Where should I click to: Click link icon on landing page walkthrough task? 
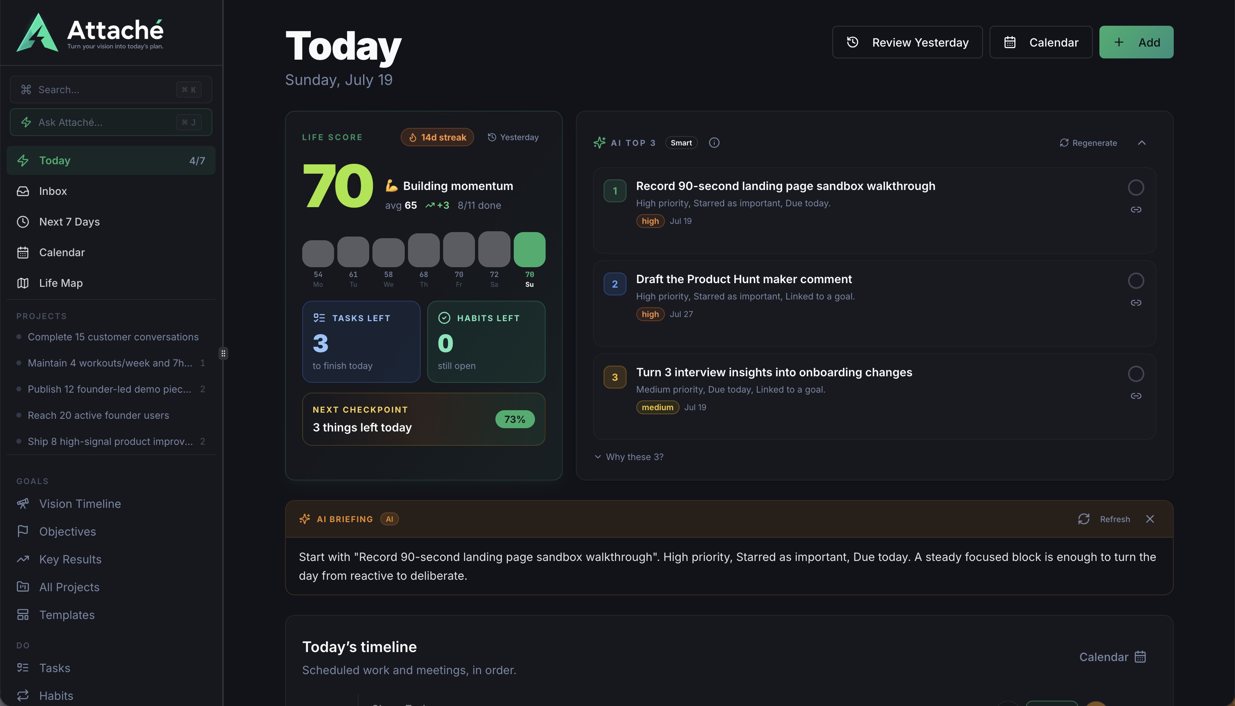point(1136,210)
